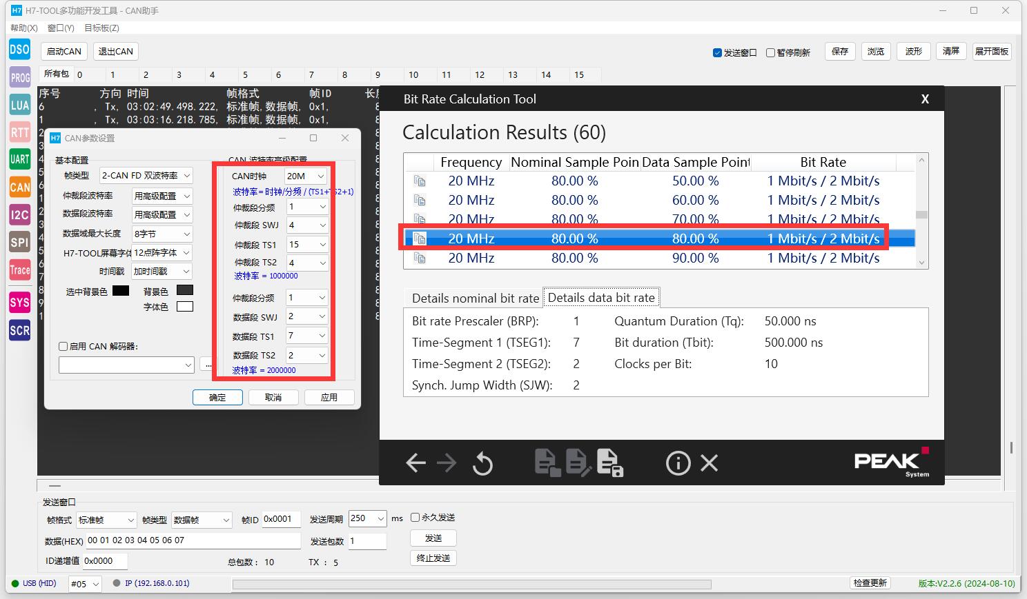Open the CAN时钟 20M dropdown
The image size is (1027, 599).
[305, 176]
